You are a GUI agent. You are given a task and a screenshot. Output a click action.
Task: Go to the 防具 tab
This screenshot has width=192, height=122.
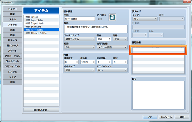coord(12,35)
